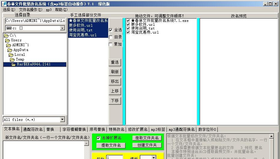The height and width of the screenshot is (159, 280).
Task: Click the 重选 button
Action: click(115, 62)
